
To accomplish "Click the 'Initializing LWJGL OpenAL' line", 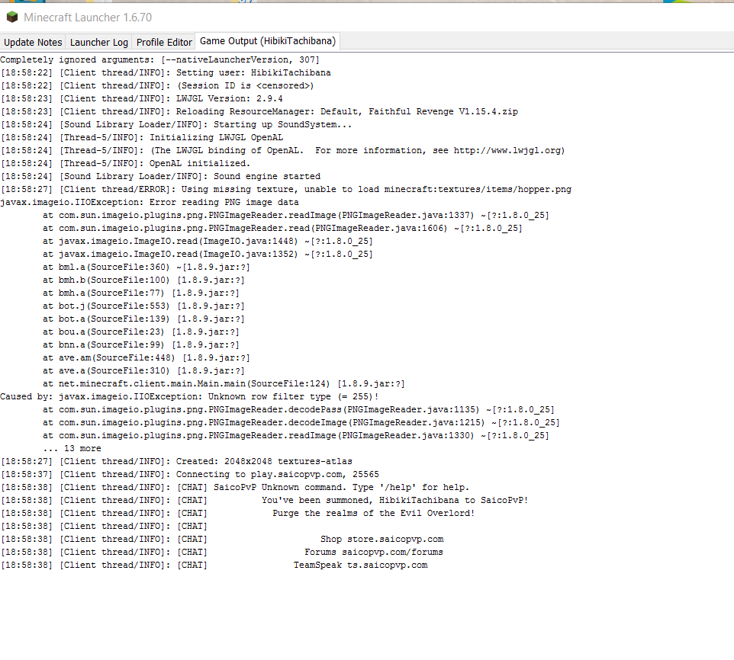I will (x=141, y=138).
